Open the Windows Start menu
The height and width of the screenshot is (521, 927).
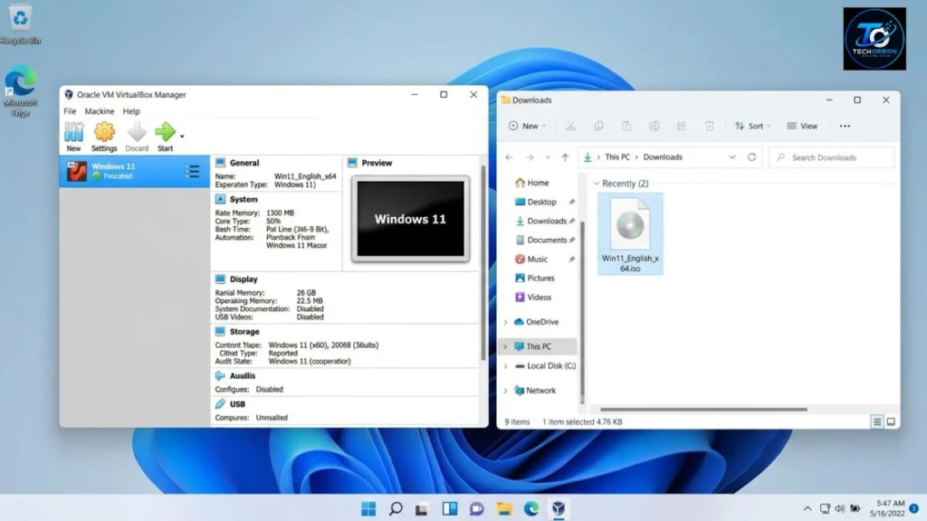pos(368,508)
